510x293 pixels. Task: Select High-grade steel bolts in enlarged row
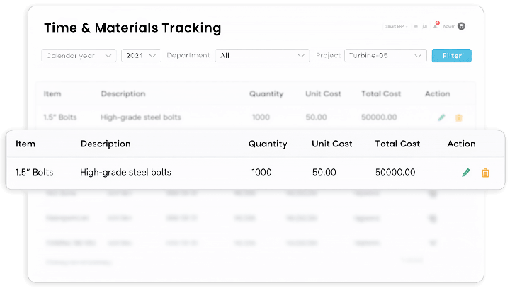coord(125,172)
